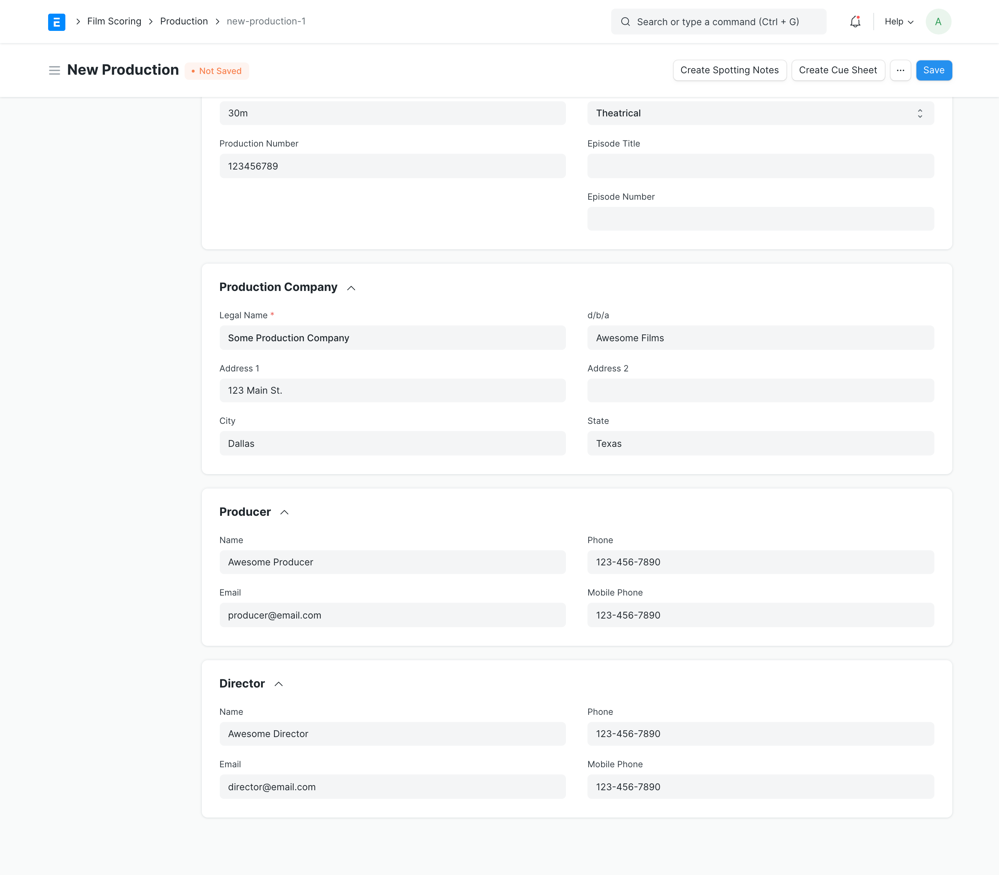Click the search magnifier icon
The image size is (999, 875).
[x=625, y=22]
